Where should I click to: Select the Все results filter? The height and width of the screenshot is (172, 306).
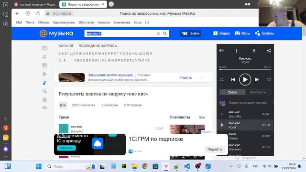63,105
